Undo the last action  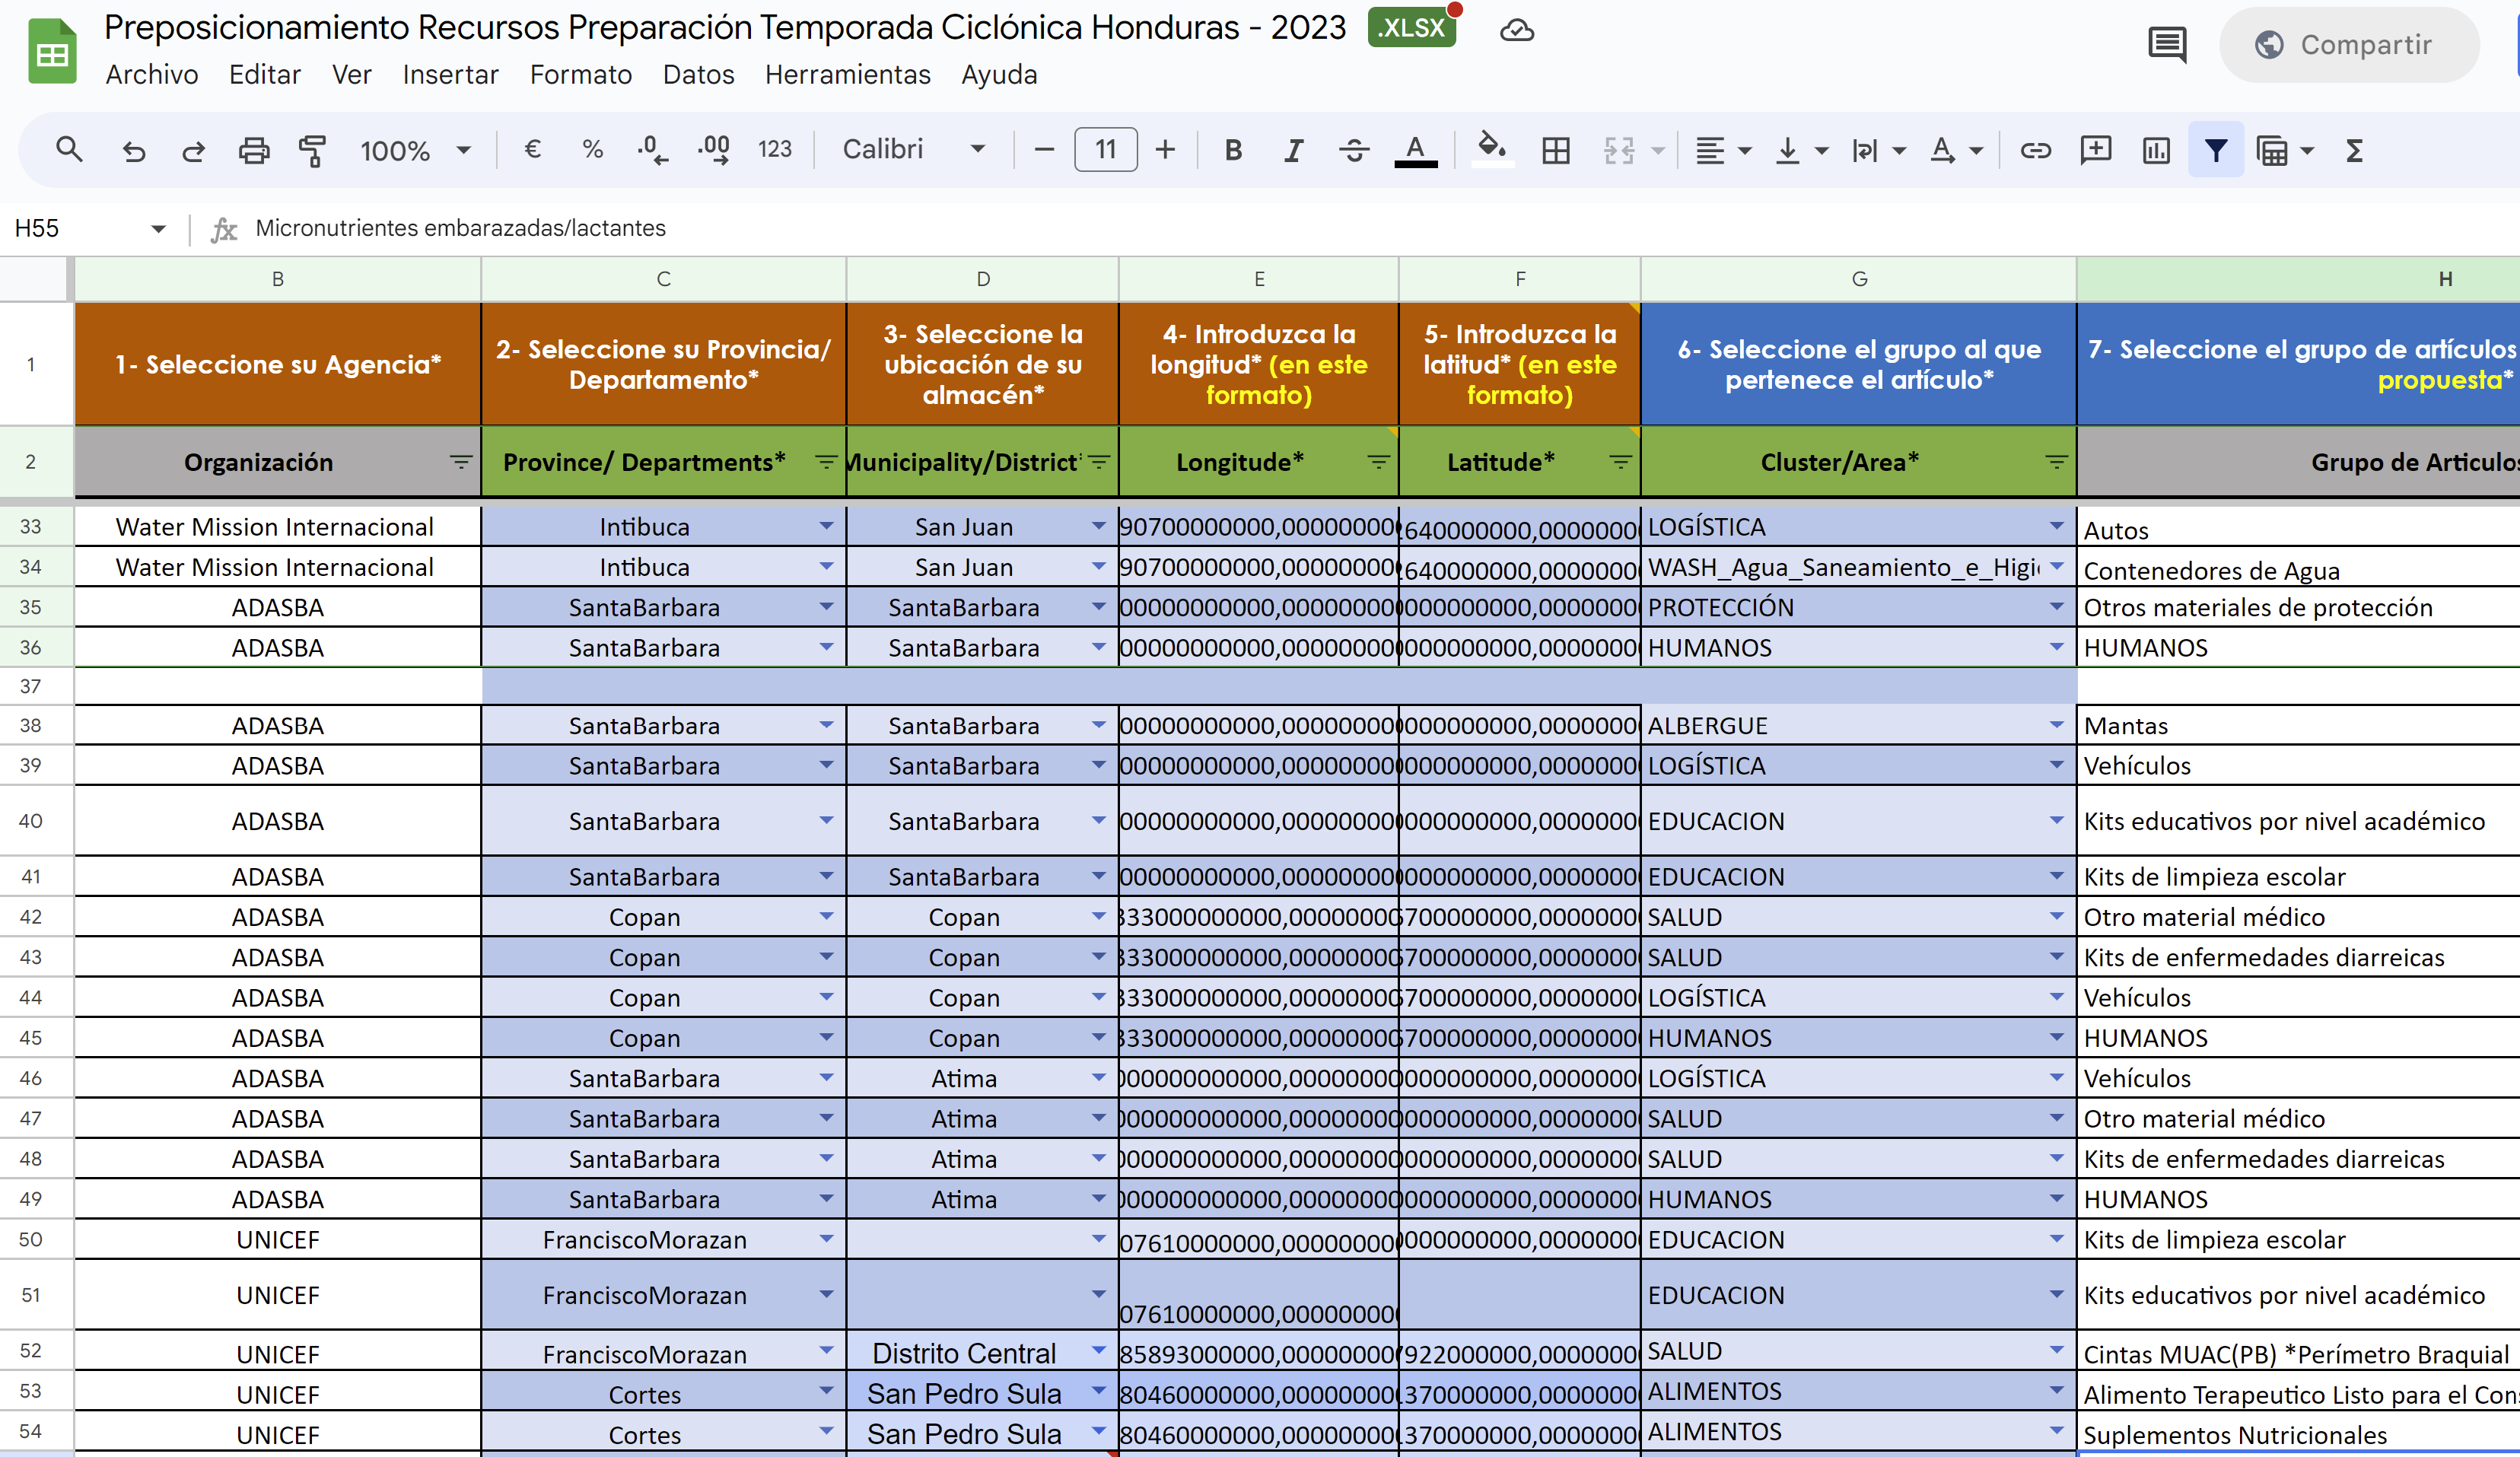[x=133, y=150]
